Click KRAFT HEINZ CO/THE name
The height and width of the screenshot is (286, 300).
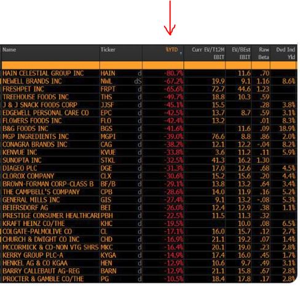[x=34, y=223]
